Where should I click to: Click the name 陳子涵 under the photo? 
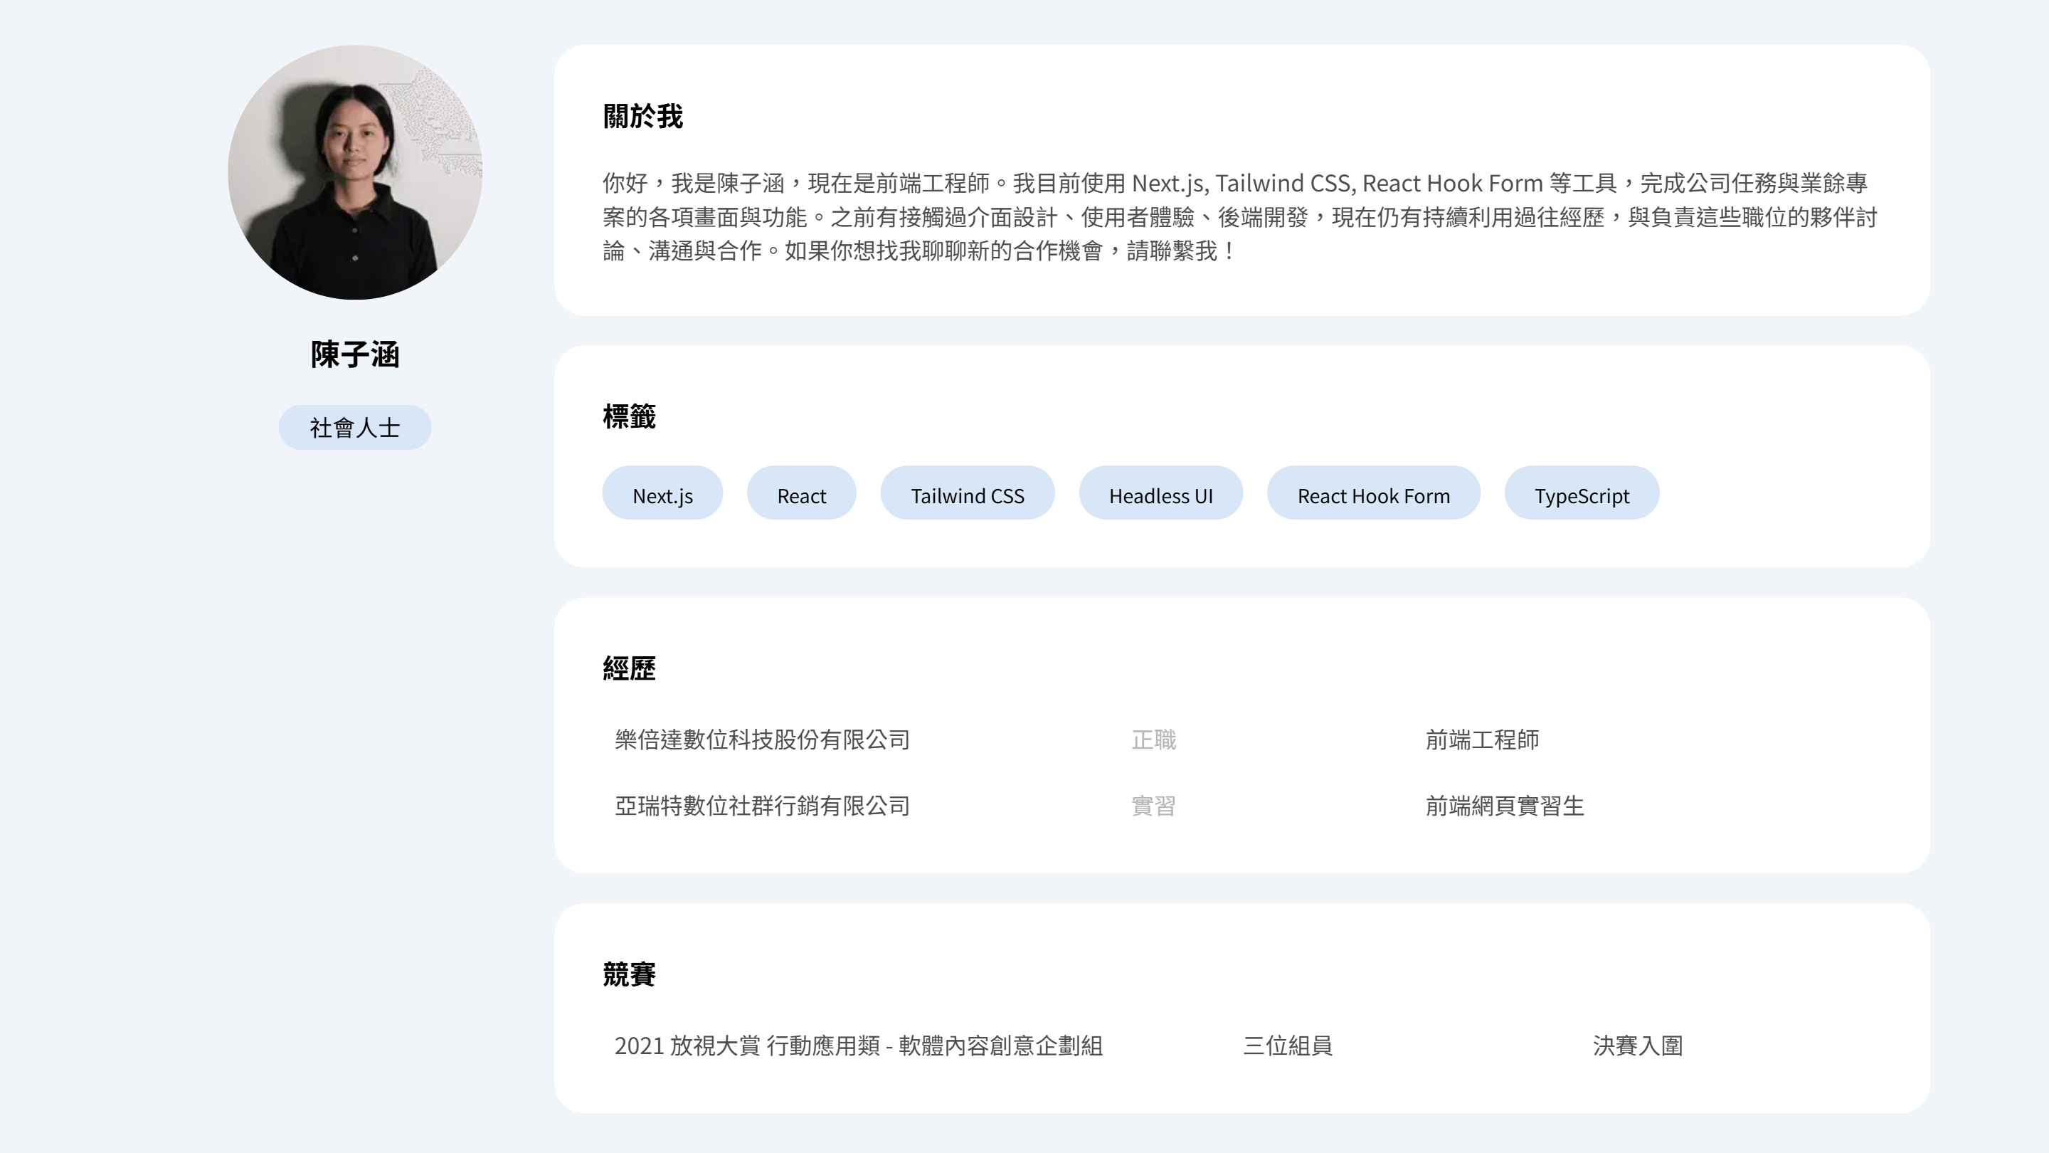pyautogui.click(x=355, y=354)
